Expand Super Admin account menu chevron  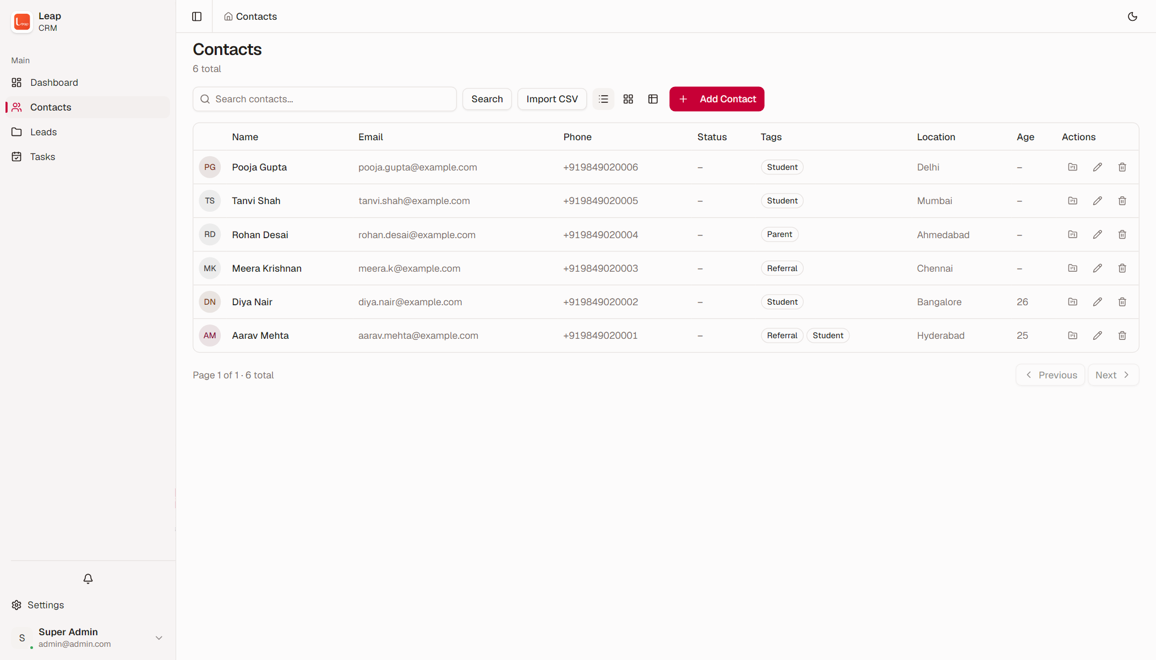(x=159, y=638)
